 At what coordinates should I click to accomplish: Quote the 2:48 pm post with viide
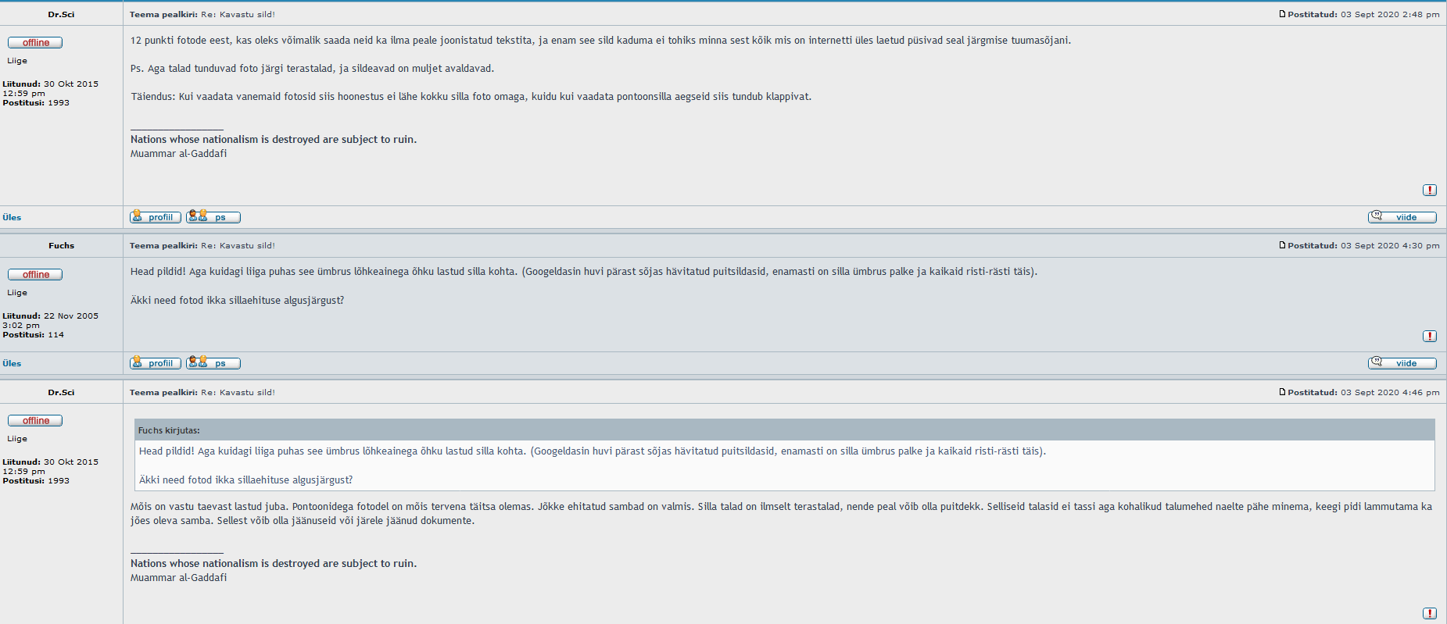pos(1402,217)
